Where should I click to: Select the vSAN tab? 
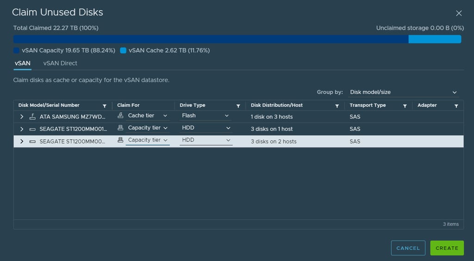point(23,63)
